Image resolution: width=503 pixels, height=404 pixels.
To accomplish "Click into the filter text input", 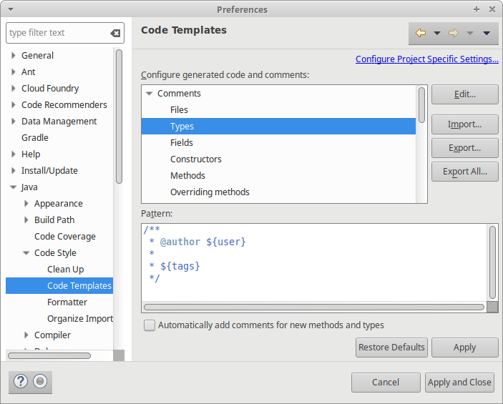I will 57,33.
